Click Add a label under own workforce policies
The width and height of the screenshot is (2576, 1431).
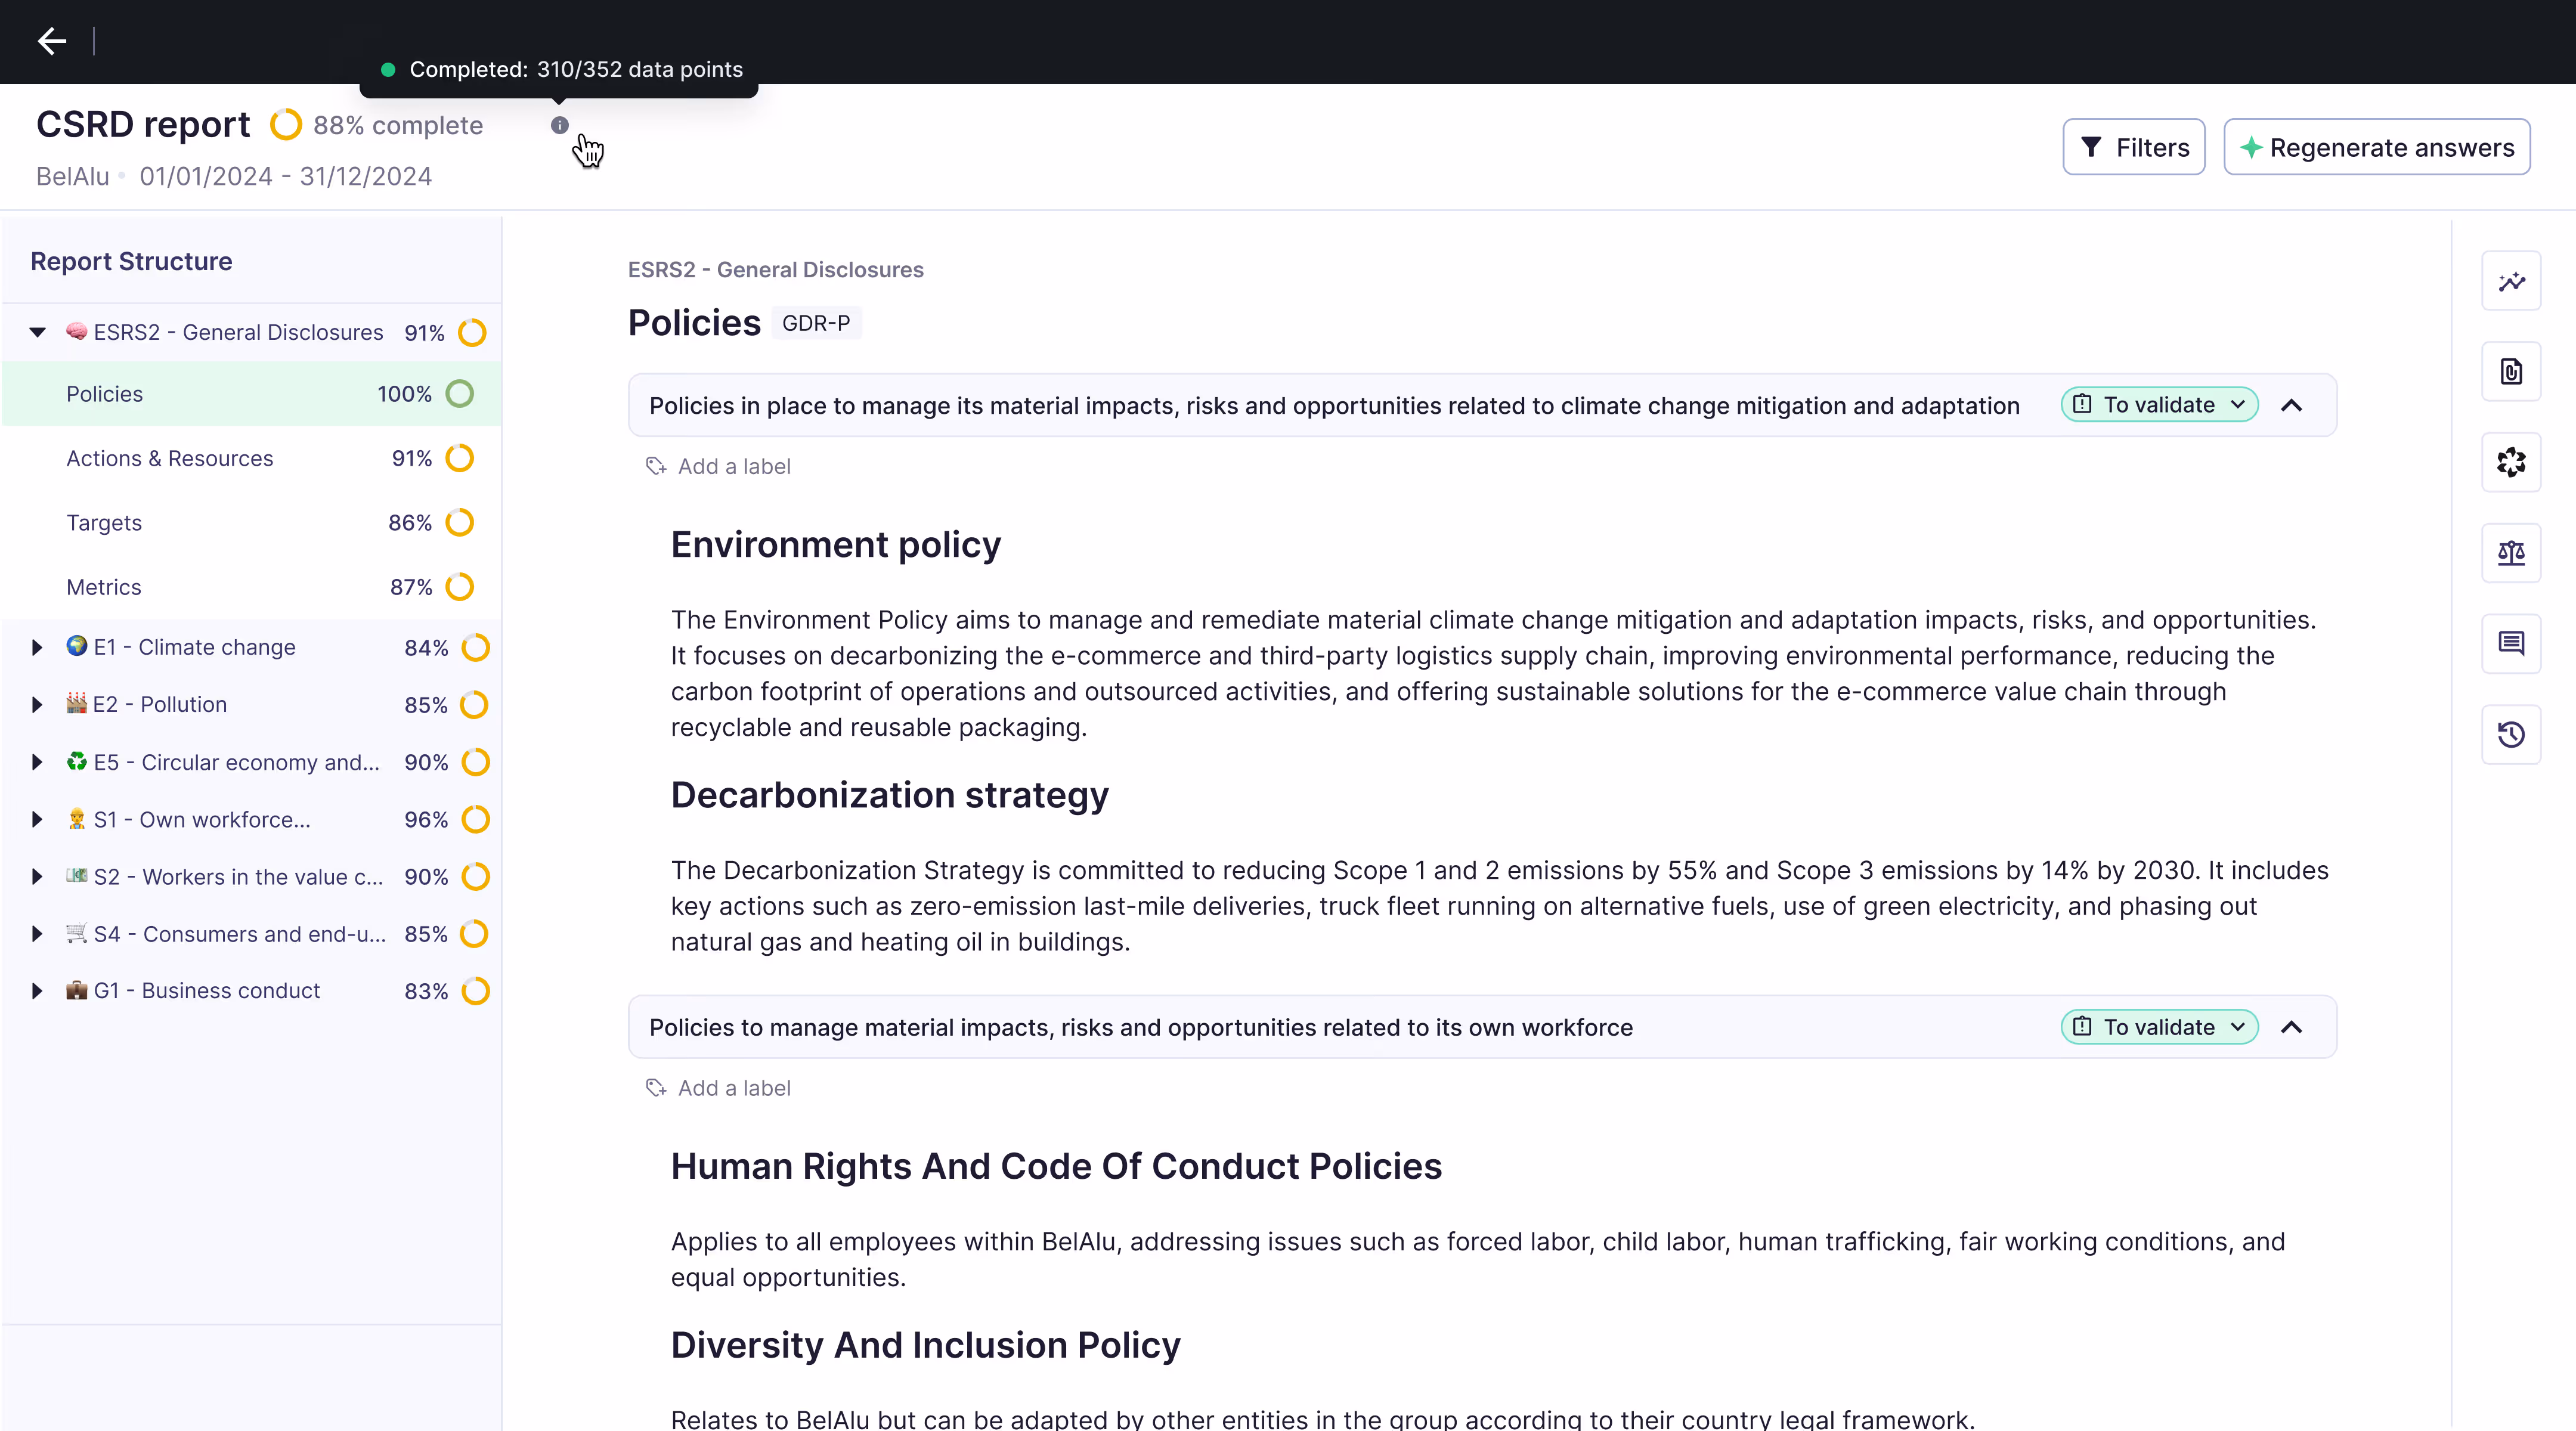734,1088
